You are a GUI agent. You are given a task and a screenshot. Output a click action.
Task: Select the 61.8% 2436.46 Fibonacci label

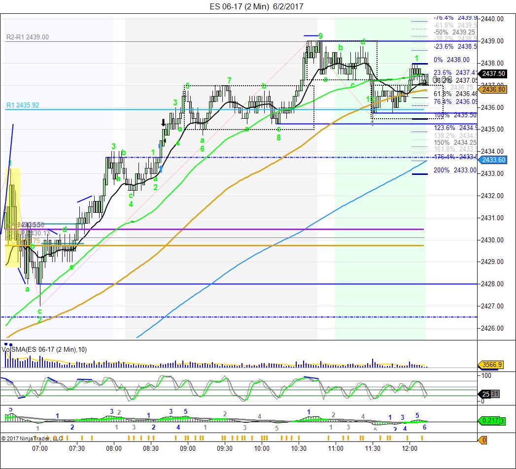[455, 94]
